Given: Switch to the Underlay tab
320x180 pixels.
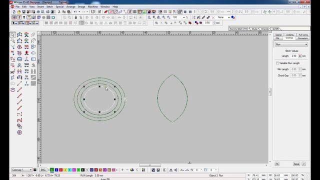Looking at the screenshot, I should (290, 35).
